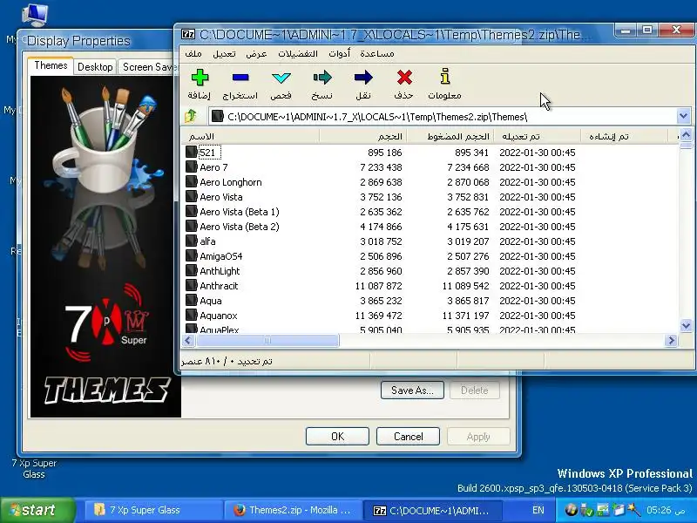Image resolution: width=697 pixels, height=523 pixels.
Task: Click the vertical scrollbar up arrow
Action: tap(686, 135)
